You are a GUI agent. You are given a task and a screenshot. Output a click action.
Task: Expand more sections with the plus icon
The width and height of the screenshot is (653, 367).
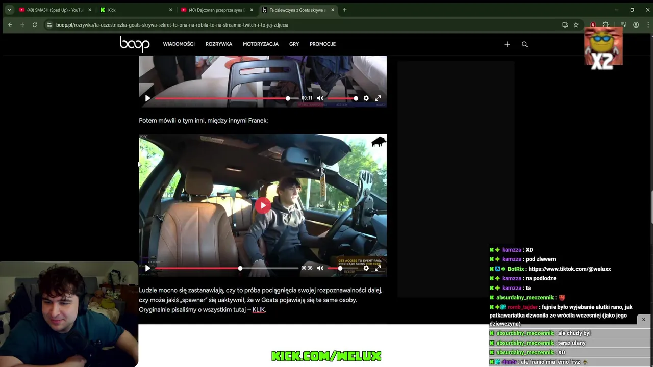click(x=507, y=44)
